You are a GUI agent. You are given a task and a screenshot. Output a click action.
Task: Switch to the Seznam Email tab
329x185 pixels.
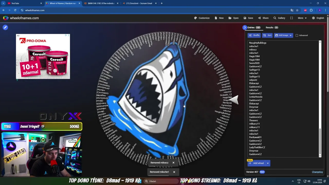(x=139, y=3)
